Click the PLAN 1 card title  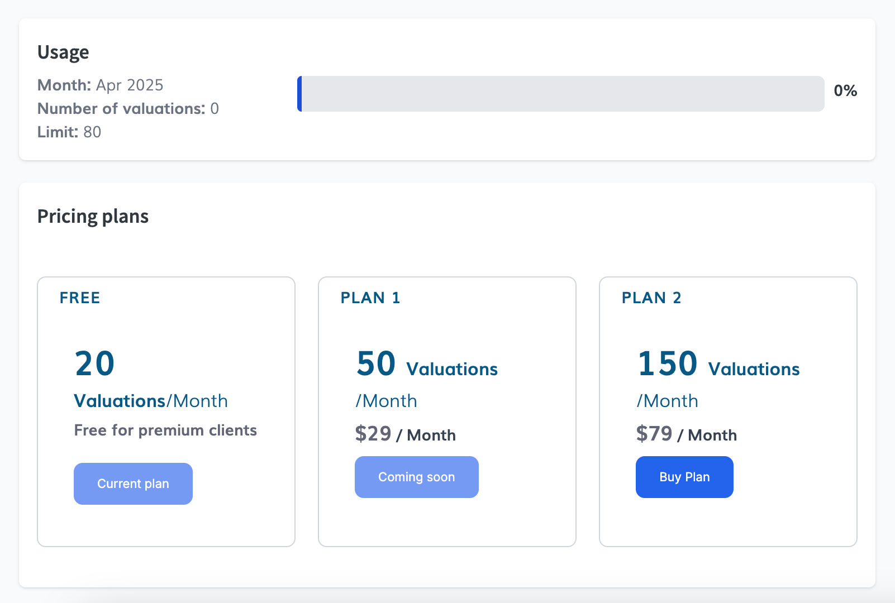coord(370,298)
